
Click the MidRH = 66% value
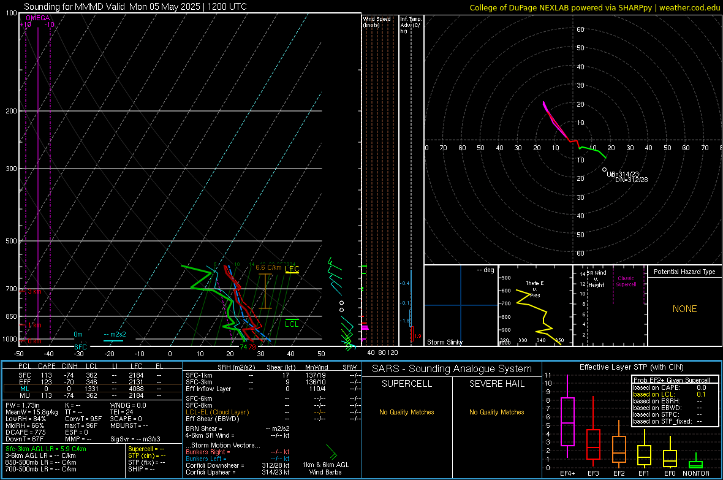tap(25, 425)
